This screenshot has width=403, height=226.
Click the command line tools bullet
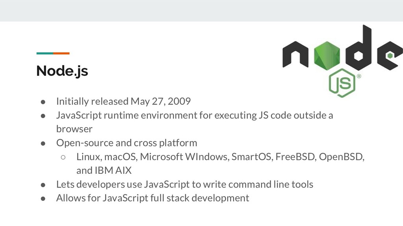(x=185, y=184)
